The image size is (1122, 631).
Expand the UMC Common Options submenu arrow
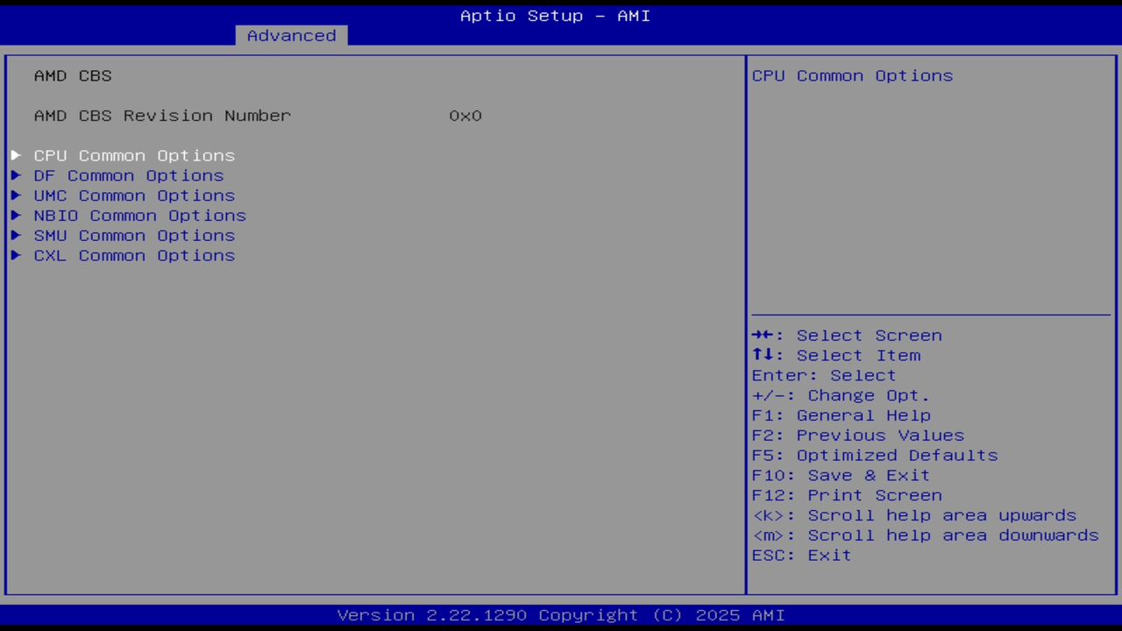[x=16, y=195]
